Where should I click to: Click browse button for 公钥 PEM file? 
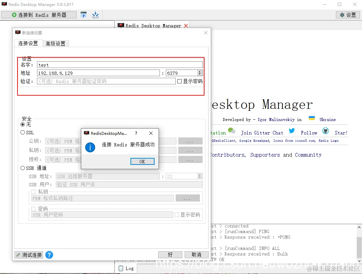click(x=190, y=141)
